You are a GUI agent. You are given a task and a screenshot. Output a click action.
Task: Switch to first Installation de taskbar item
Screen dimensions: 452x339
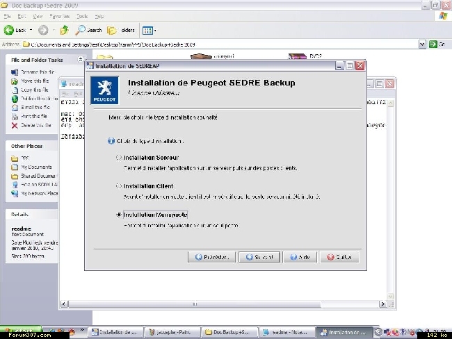115,332
